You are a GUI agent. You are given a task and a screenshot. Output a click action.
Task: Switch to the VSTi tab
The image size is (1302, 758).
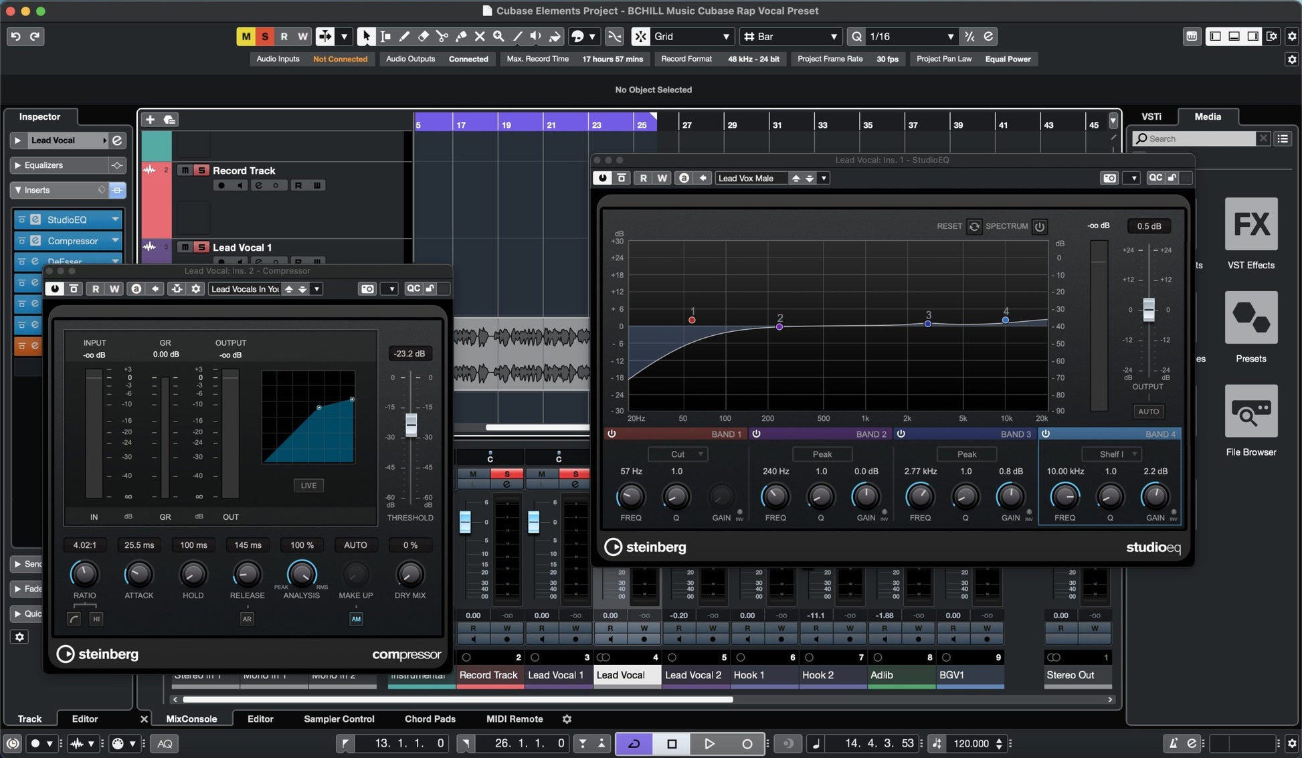coord(1151,116)
